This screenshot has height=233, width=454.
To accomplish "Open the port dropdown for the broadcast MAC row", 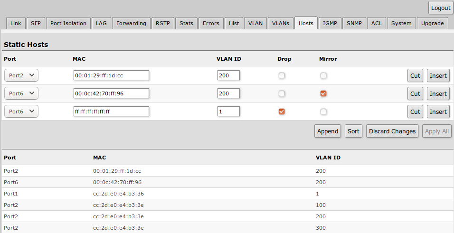I will 21,112.
